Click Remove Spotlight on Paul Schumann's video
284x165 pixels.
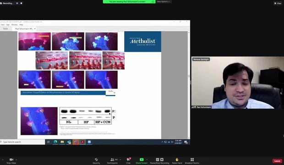(x=201, y=59)
